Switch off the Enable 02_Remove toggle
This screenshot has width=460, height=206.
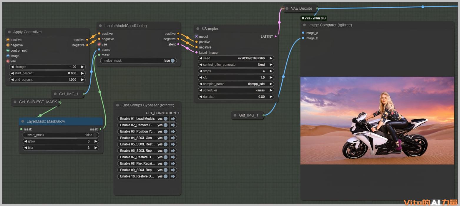pos(166,125)
